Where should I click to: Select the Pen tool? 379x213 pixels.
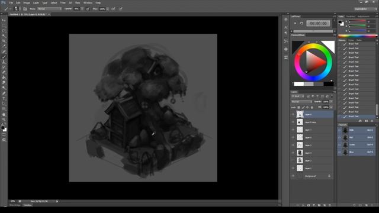(x=4, y=93)
